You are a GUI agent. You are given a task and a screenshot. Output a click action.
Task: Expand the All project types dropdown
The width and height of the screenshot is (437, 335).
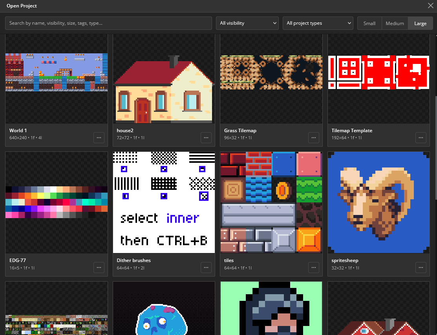[x=318, y=23]
